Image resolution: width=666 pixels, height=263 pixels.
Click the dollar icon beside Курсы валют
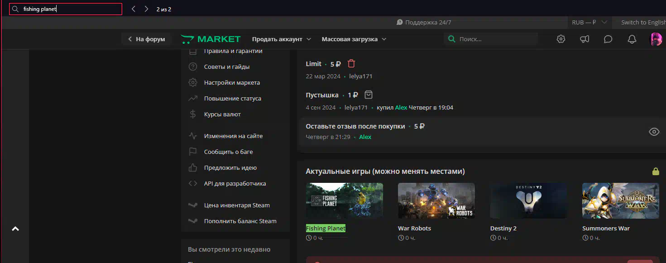pos(193,114)
